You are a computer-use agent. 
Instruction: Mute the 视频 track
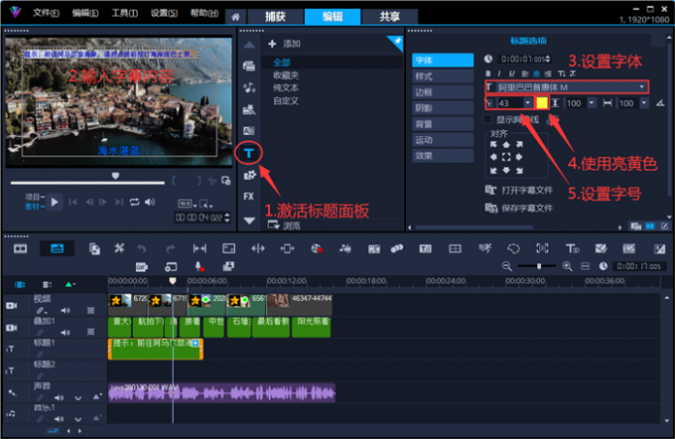click(65, 311)
